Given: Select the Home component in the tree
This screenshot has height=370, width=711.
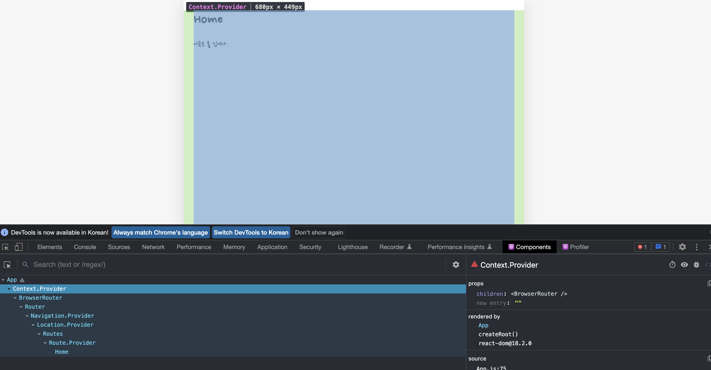Looking at the screenshot, I should pos(62,352).
